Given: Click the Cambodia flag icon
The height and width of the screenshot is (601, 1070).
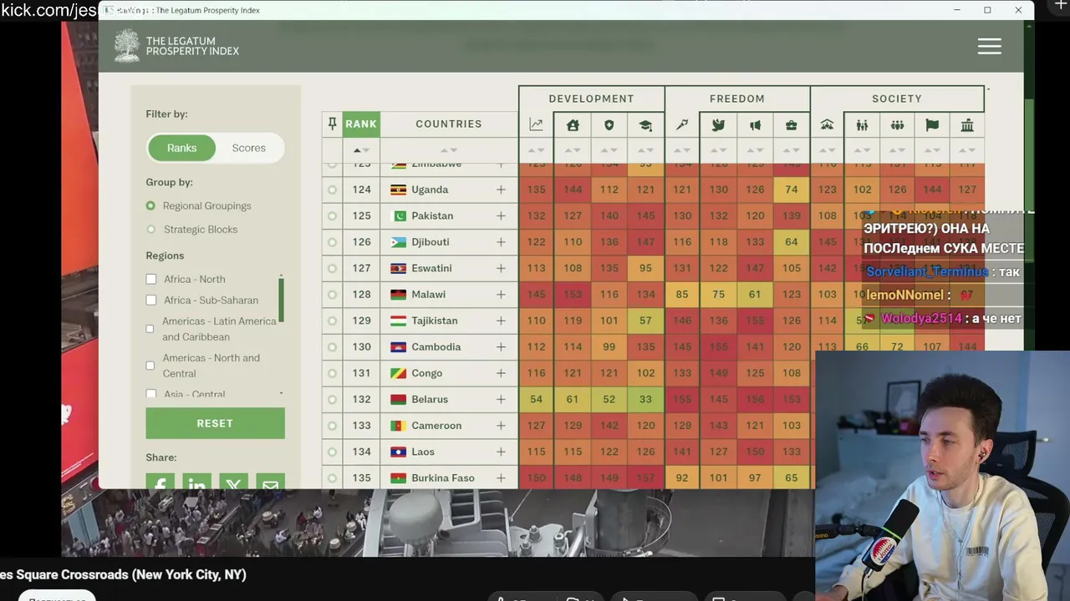Looking at the screenshot, I should pyautogui.click(x=398, y=346).
